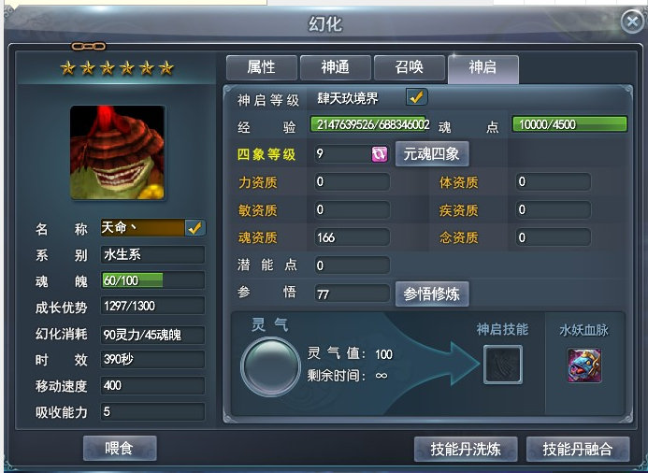Viewport: 648px width, 473px height.
Task: Click the 魂资质 field showing 166
Action: 353,237
